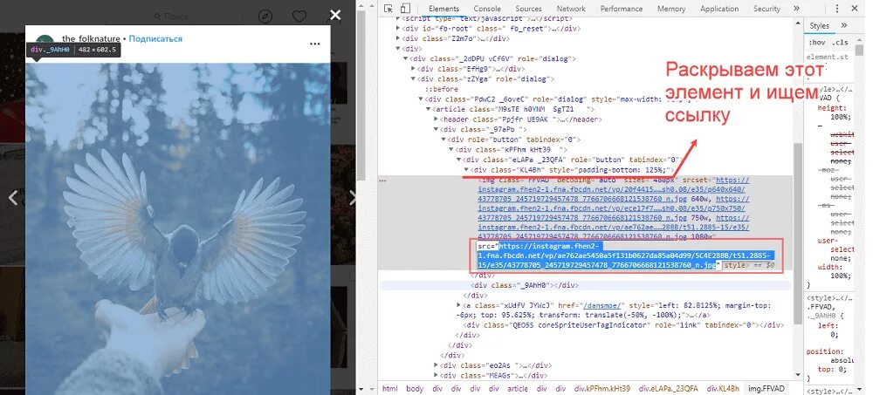This screenshot has width=873, height=395.
Task: Open the Performance tab
Action: (x=622, y=9)
